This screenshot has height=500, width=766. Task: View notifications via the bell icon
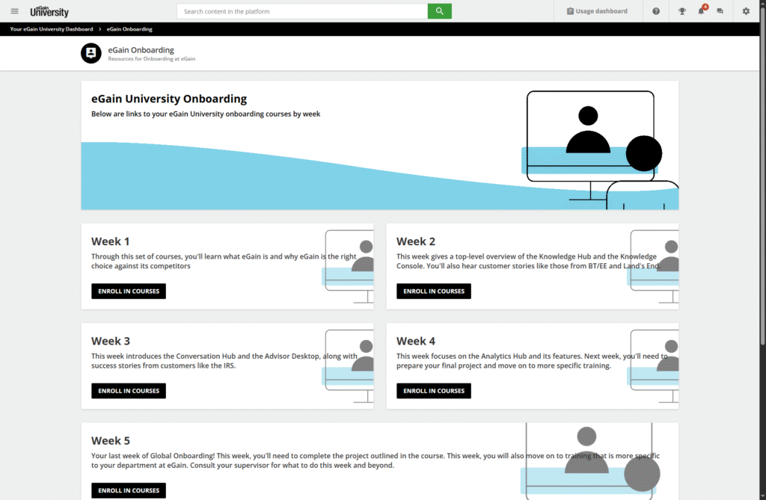click(701, 11)
